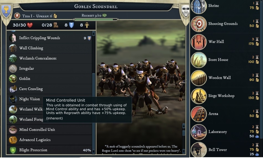This screenshot has width=263, height=158.
Task: Close the Goblin Scoundrel unit panel
Action: (17, 16)
